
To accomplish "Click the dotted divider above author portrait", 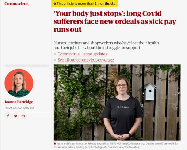I will [27, 66].
